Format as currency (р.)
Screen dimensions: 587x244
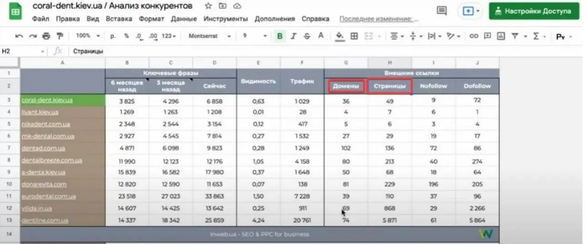coord(113,36)
